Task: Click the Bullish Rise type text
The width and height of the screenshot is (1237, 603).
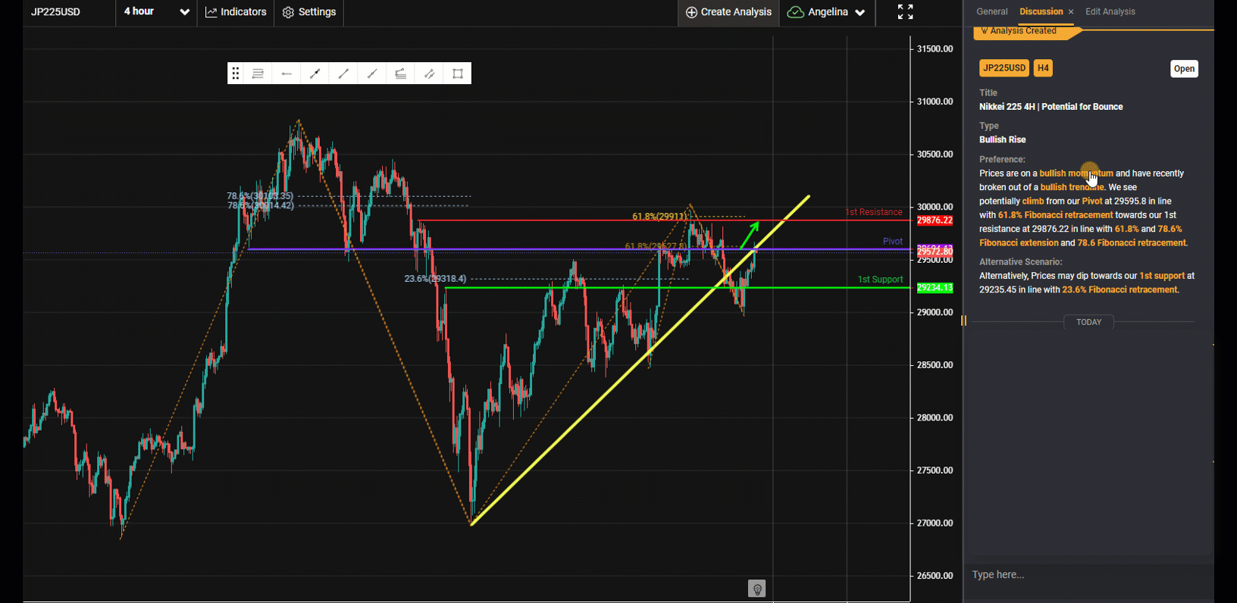Action: pos(1002,139)
